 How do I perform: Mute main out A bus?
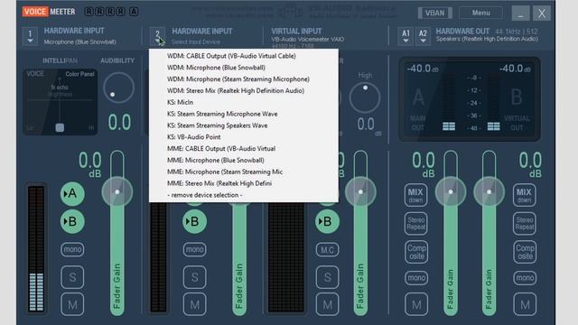coord(416,304)
